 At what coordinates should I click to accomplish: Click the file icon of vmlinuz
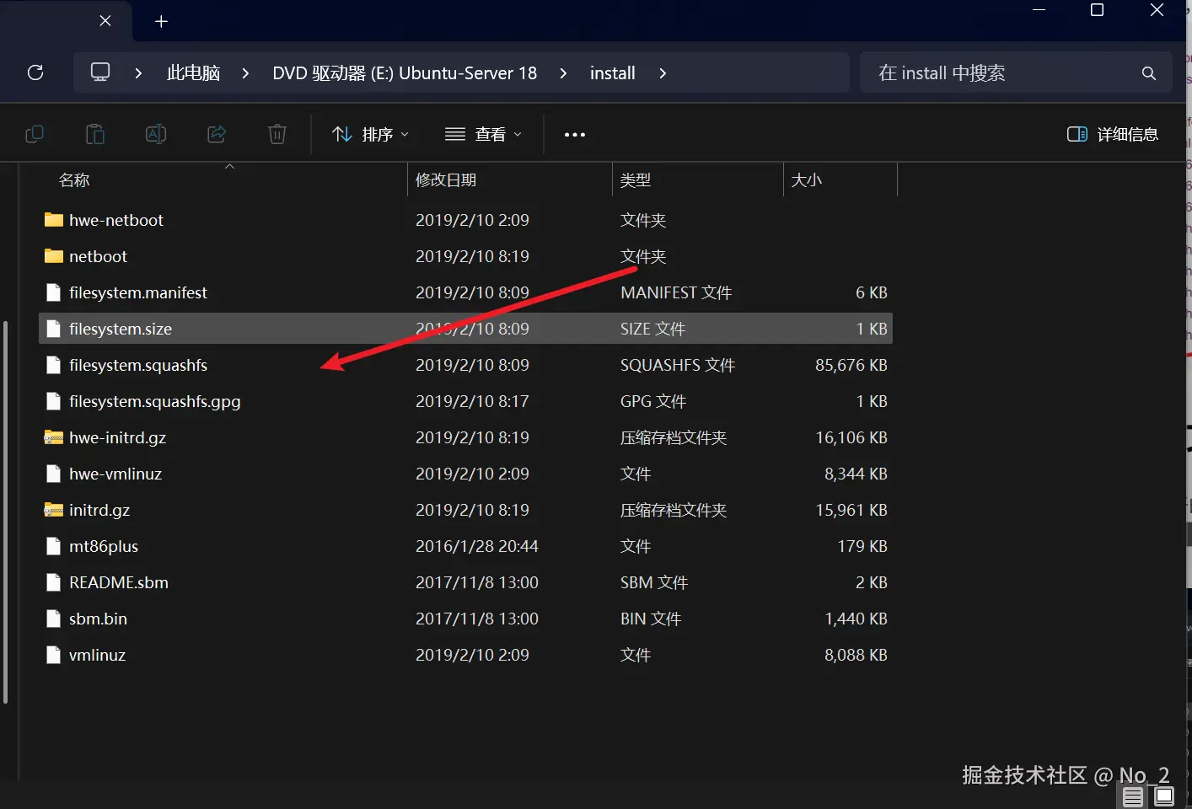(54, 655)
